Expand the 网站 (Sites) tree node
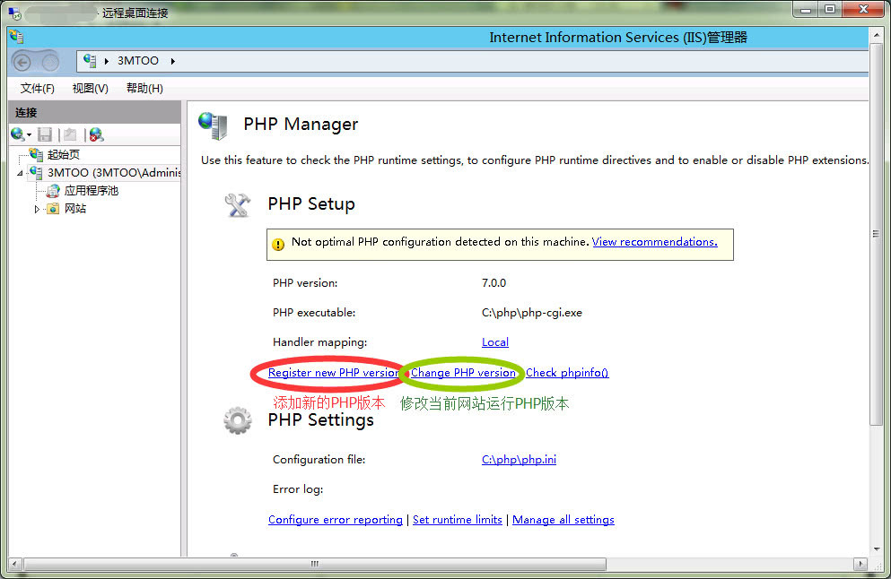 coord(37,207)
